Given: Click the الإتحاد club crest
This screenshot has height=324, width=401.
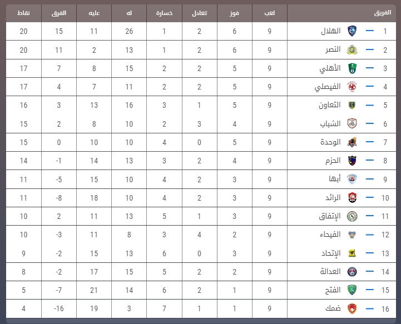Looking at the screenshot, I should (x=352, y=253).
